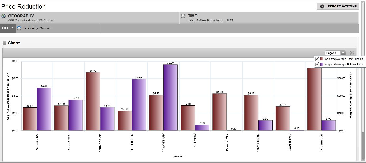The width and height of the screenshot is (366, 163).
Task: Click the FILTER label button
Action: click(x=8, y=28)
